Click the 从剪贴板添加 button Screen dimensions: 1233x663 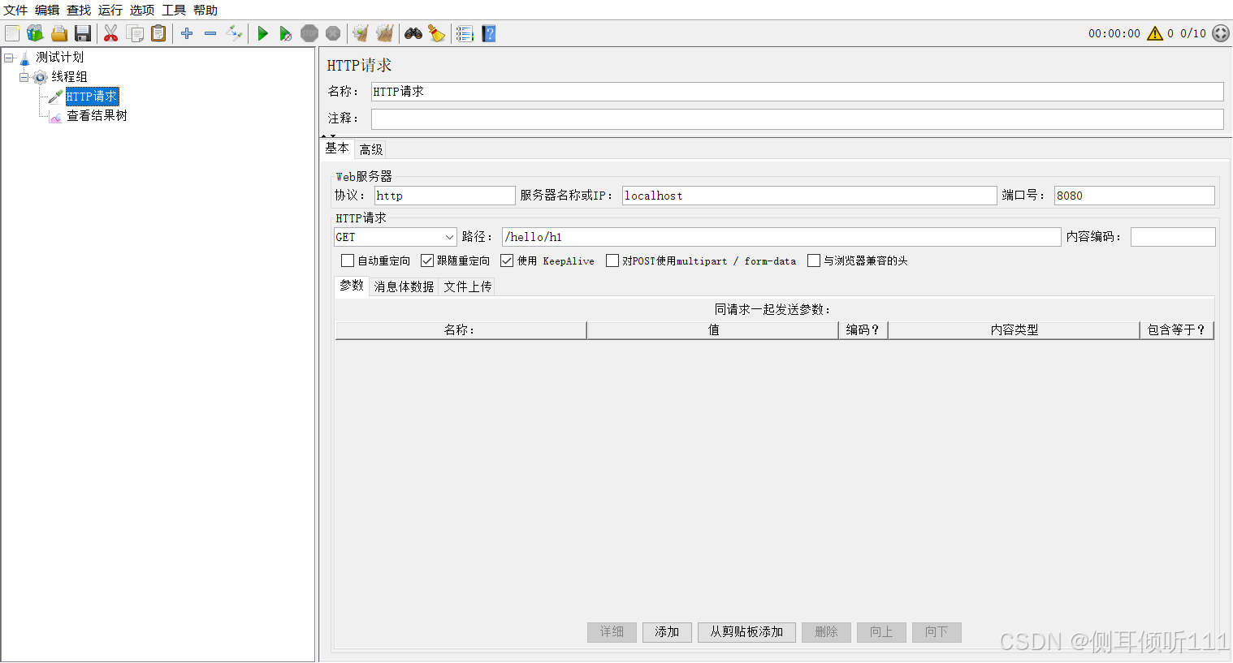pyautogui.click(x=746, y=632)
